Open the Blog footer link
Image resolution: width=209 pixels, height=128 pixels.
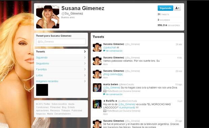(x=64, y=107)
